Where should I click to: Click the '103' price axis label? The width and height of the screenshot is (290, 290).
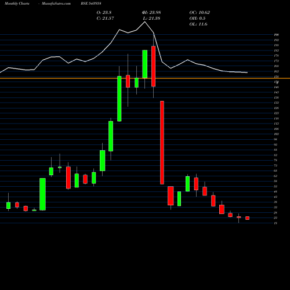(x=276, y=134)
